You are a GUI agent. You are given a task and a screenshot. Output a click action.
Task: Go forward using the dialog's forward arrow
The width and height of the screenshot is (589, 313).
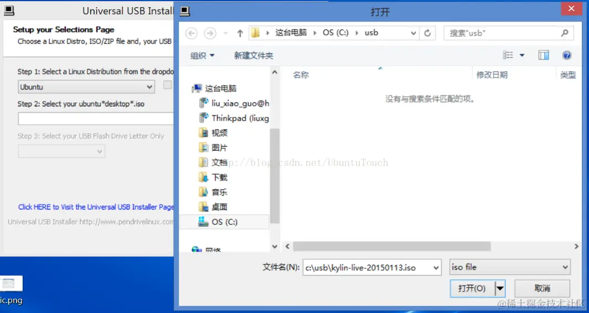coord(210,34)
